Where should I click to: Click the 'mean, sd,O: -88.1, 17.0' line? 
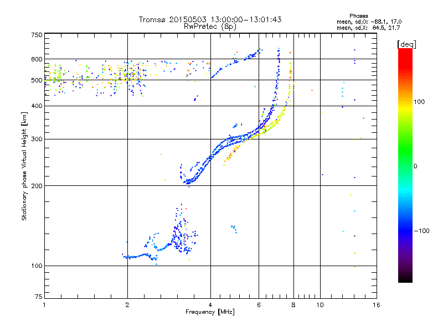(369, 22)
